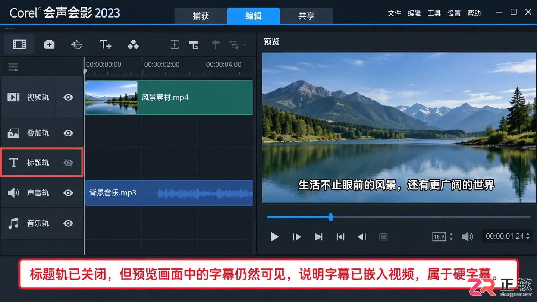This screenshot has height=302, width=537.
Task: Select the T+ title tool
Action: 106,45
